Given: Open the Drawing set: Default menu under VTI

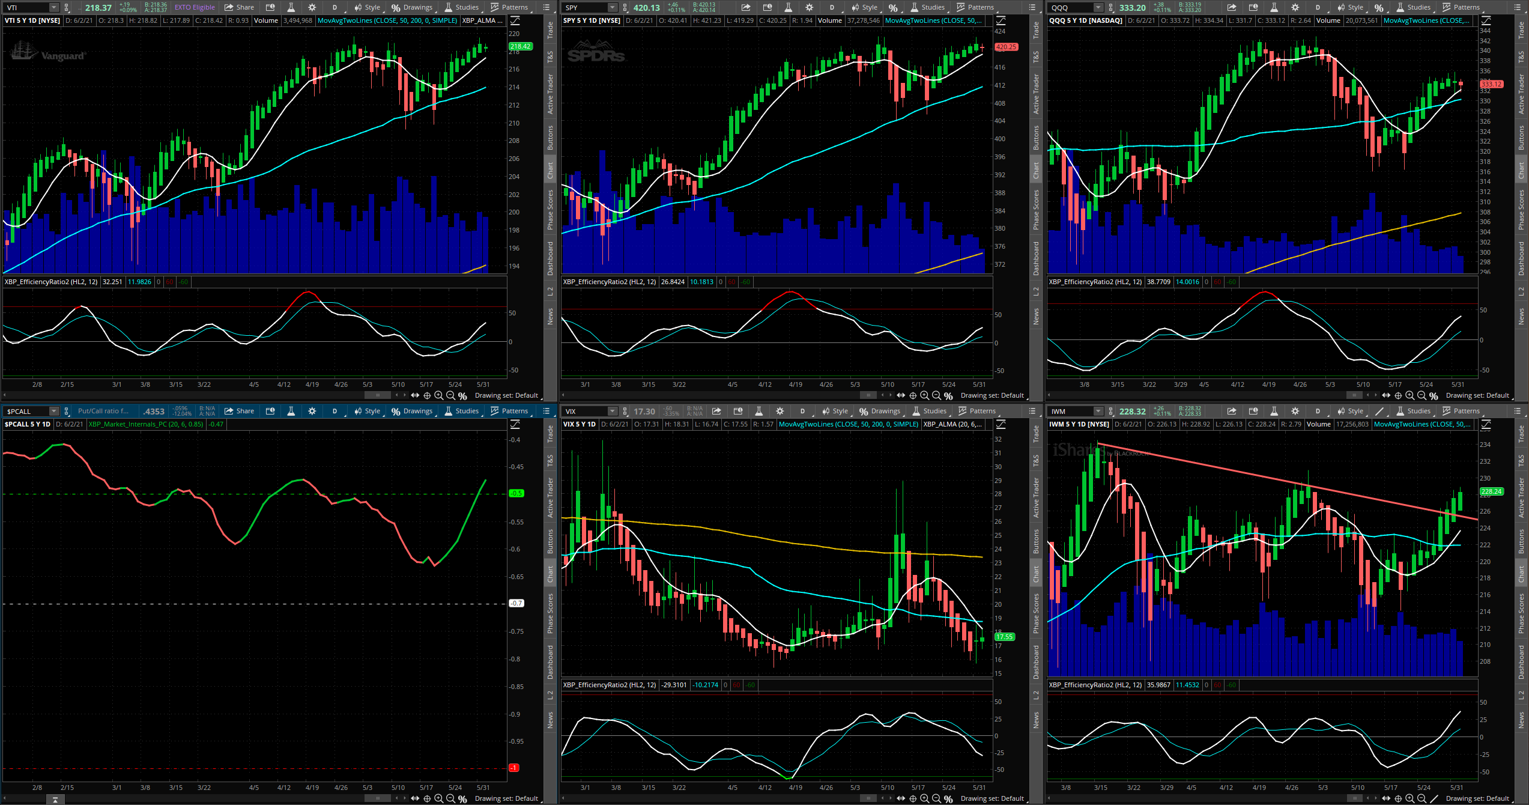Looking at the screenshot, I should pos(506,395).
